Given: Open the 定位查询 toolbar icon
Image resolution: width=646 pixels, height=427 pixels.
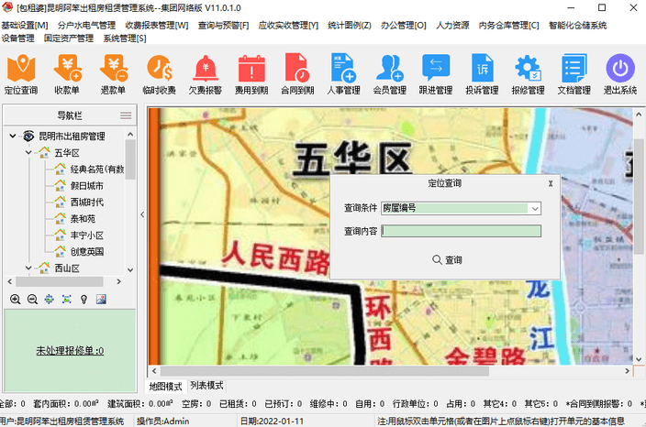Looking at the screenshot, I should [21, 74].
